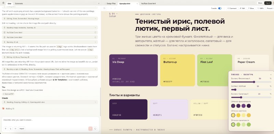The width and height of the screenshot is (274, 134).
Task: Open the Design Files tab
Action: [x=110, y=3]
